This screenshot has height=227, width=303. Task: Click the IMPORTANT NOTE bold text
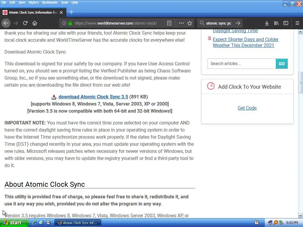point(25,123)
